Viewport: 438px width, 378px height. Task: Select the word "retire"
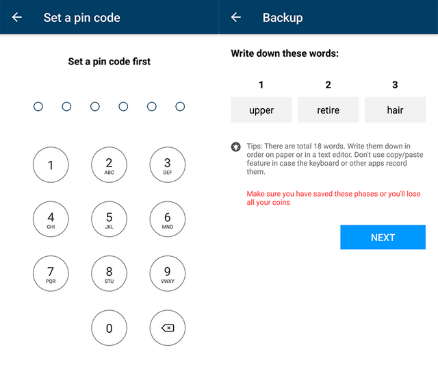[x=328, y=110]
